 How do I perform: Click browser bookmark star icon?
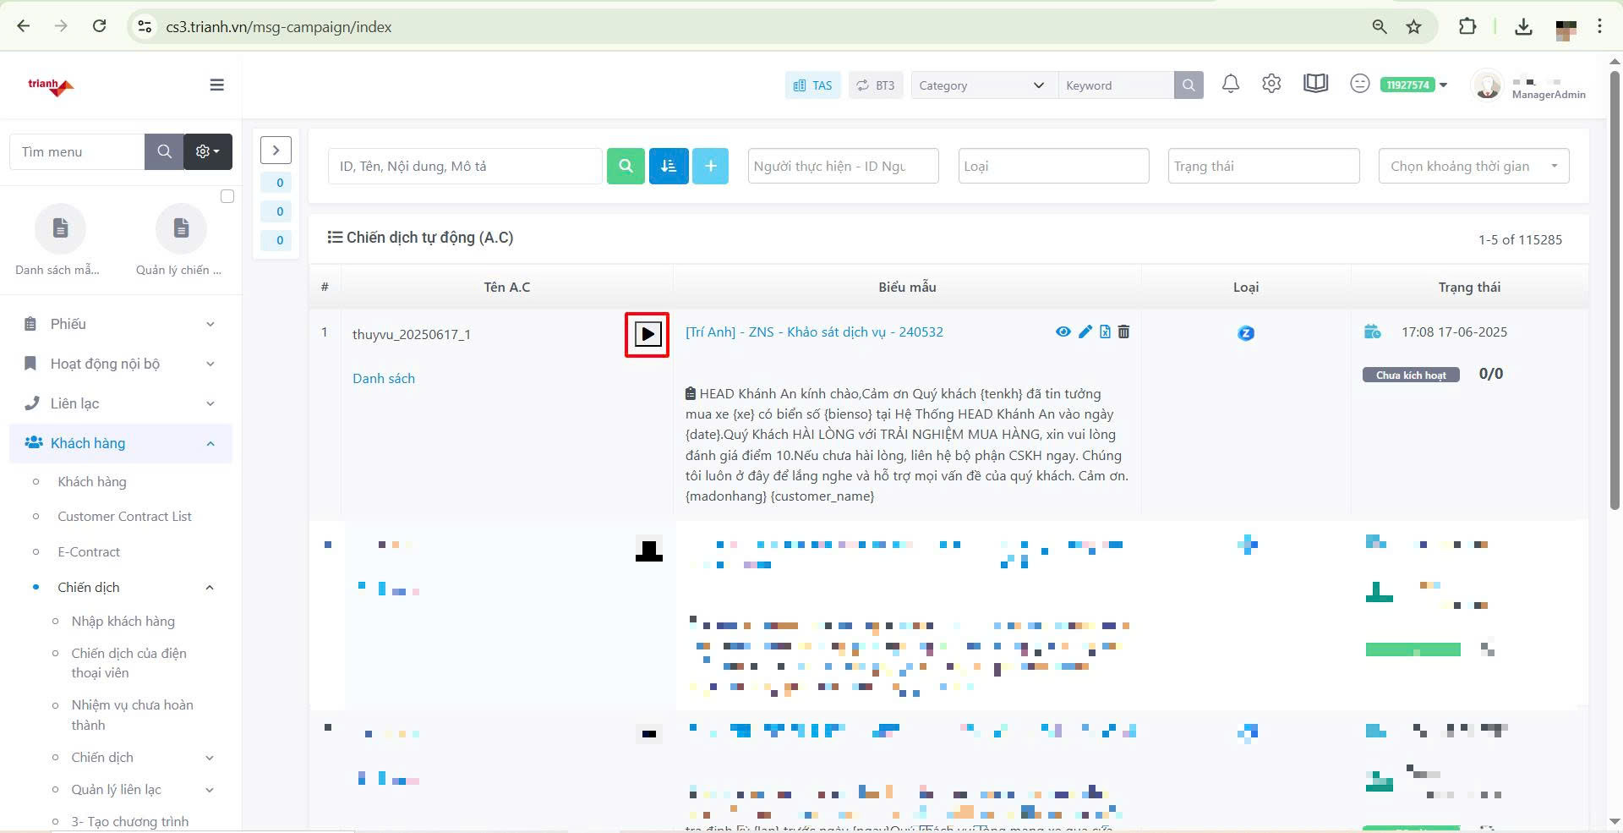(x=1413, y=26)
